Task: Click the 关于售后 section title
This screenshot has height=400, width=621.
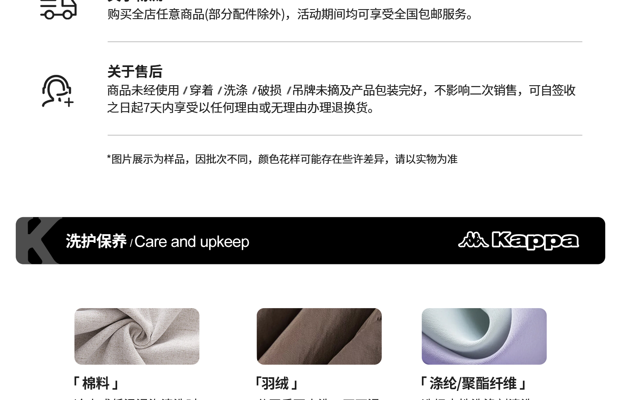Action: tap(135, 72)
